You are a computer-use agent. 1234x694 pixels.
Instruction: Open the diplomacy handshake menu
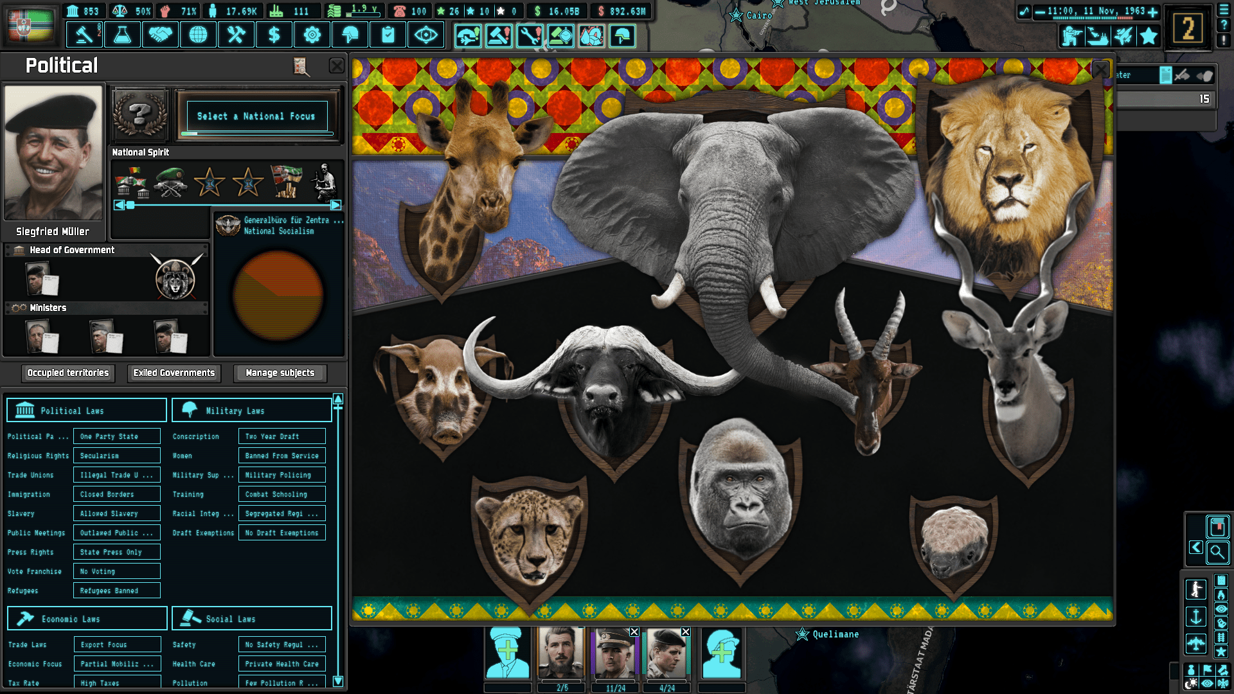[160, 35]
